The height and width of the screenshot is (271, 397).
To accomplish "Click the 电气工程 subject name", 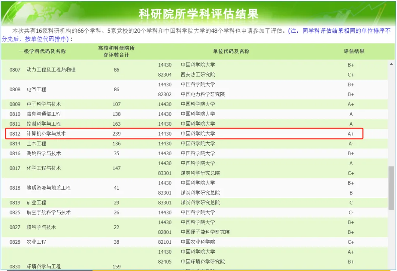I will [x=36, y=89].
